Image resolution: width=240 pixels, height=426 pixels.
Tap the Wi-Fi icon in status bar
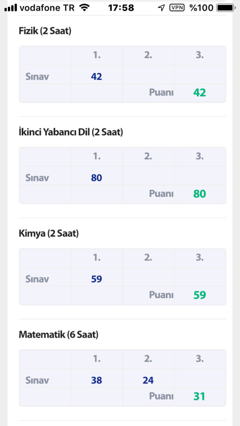(84, 7)
